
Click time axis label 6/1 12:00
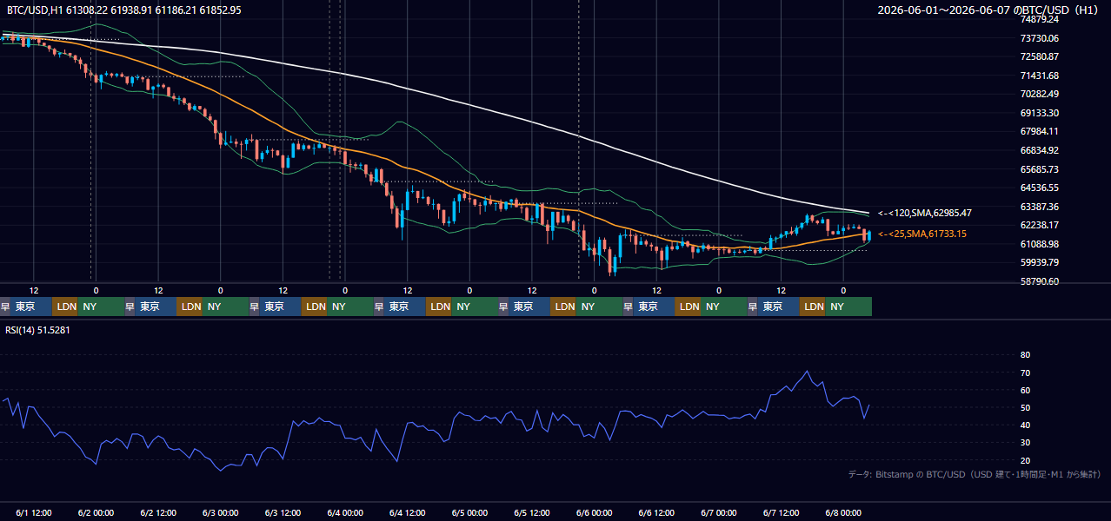[34, 512]
